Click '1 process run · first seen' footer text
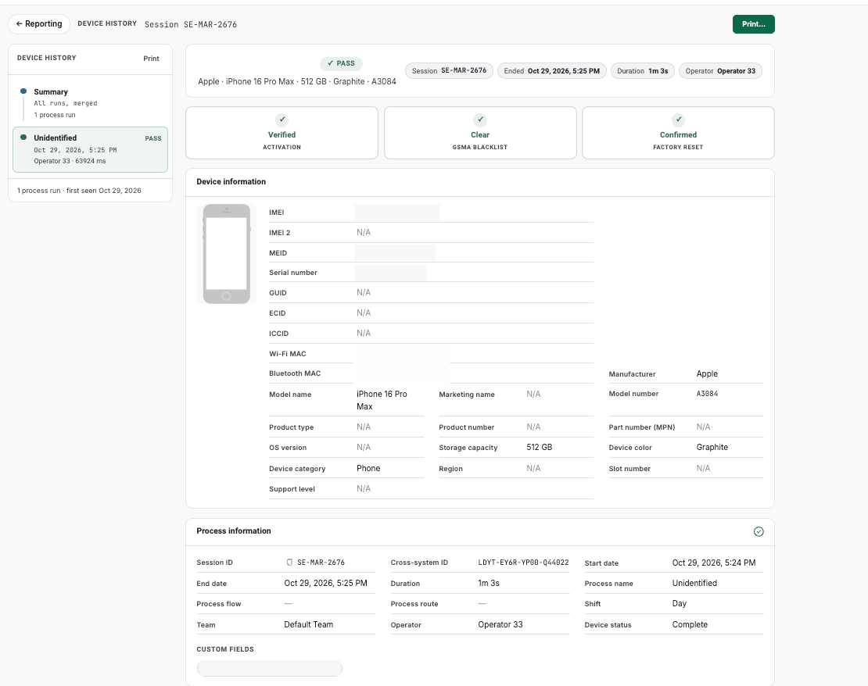The height and width of the screenshot is (686, 868). click(x=79, y=191)
